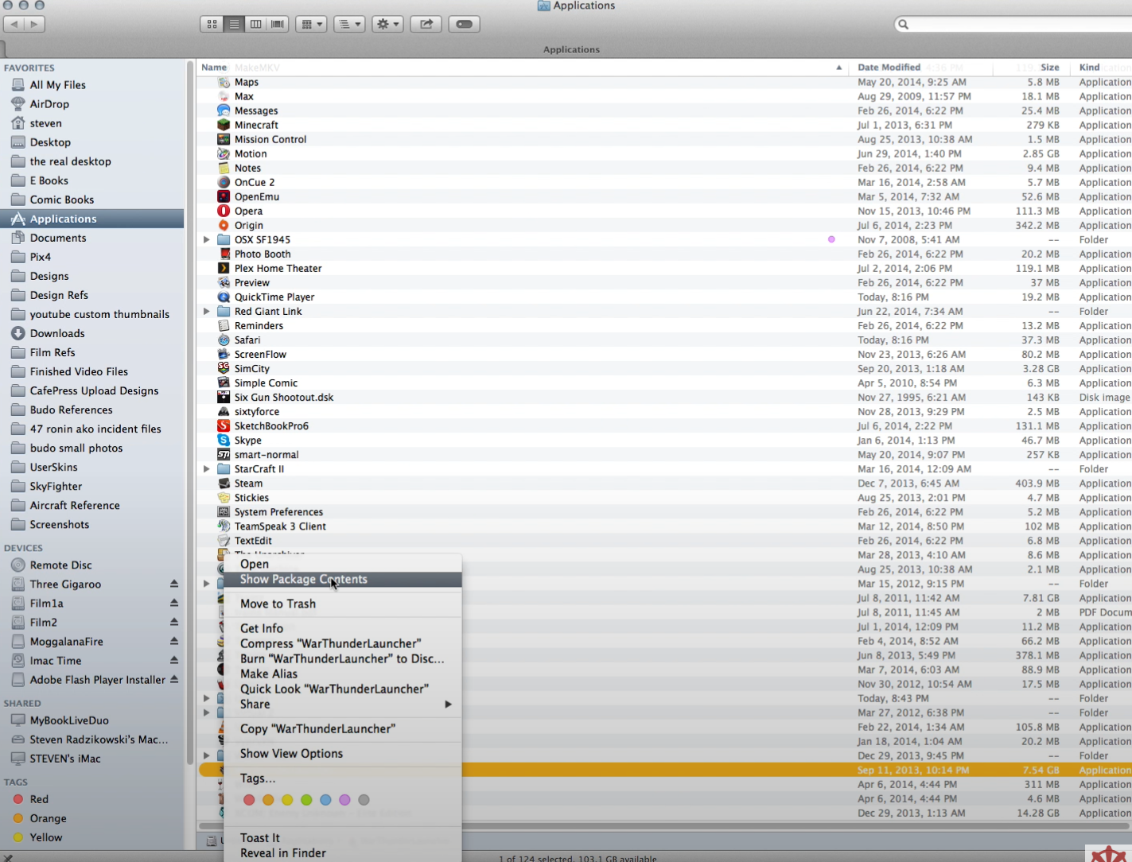Open the steven home folder

pos(45,123)
